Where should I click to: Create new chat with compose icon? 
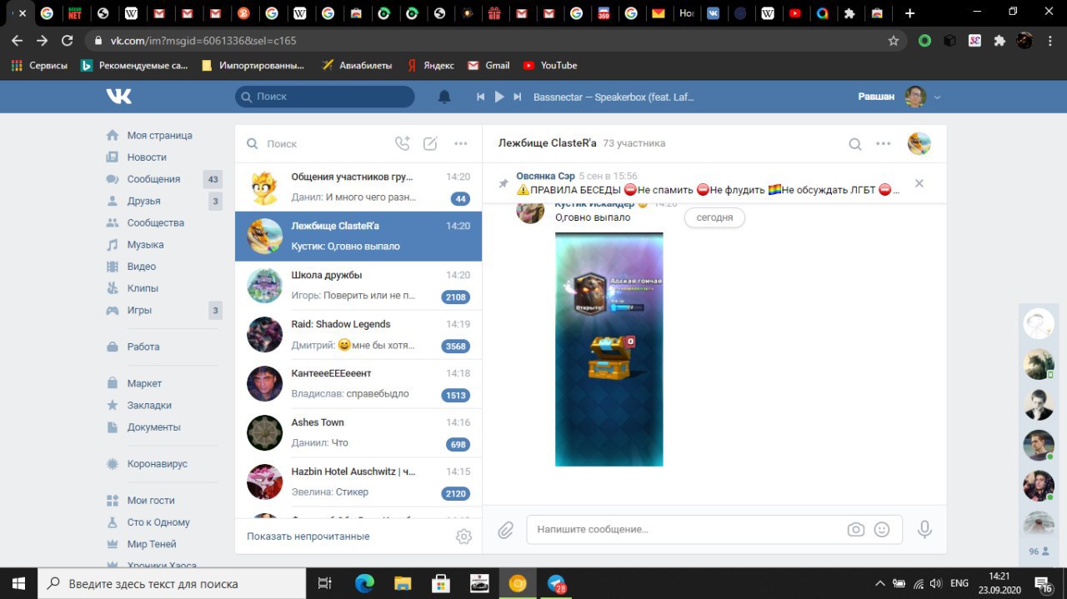pos(430,143)
